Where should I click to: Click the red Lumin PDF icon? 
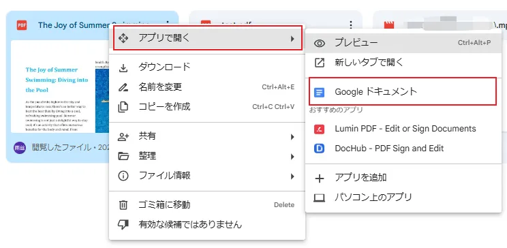point(319,129)
